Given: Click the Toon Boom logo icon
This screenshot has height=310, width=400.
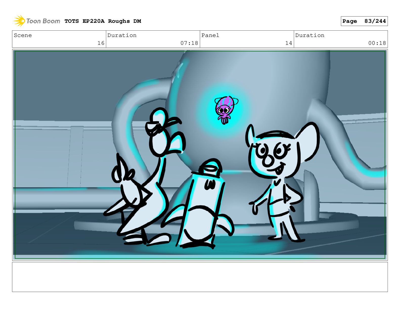Looking at the screenshot, I should [x=19, y=21].
